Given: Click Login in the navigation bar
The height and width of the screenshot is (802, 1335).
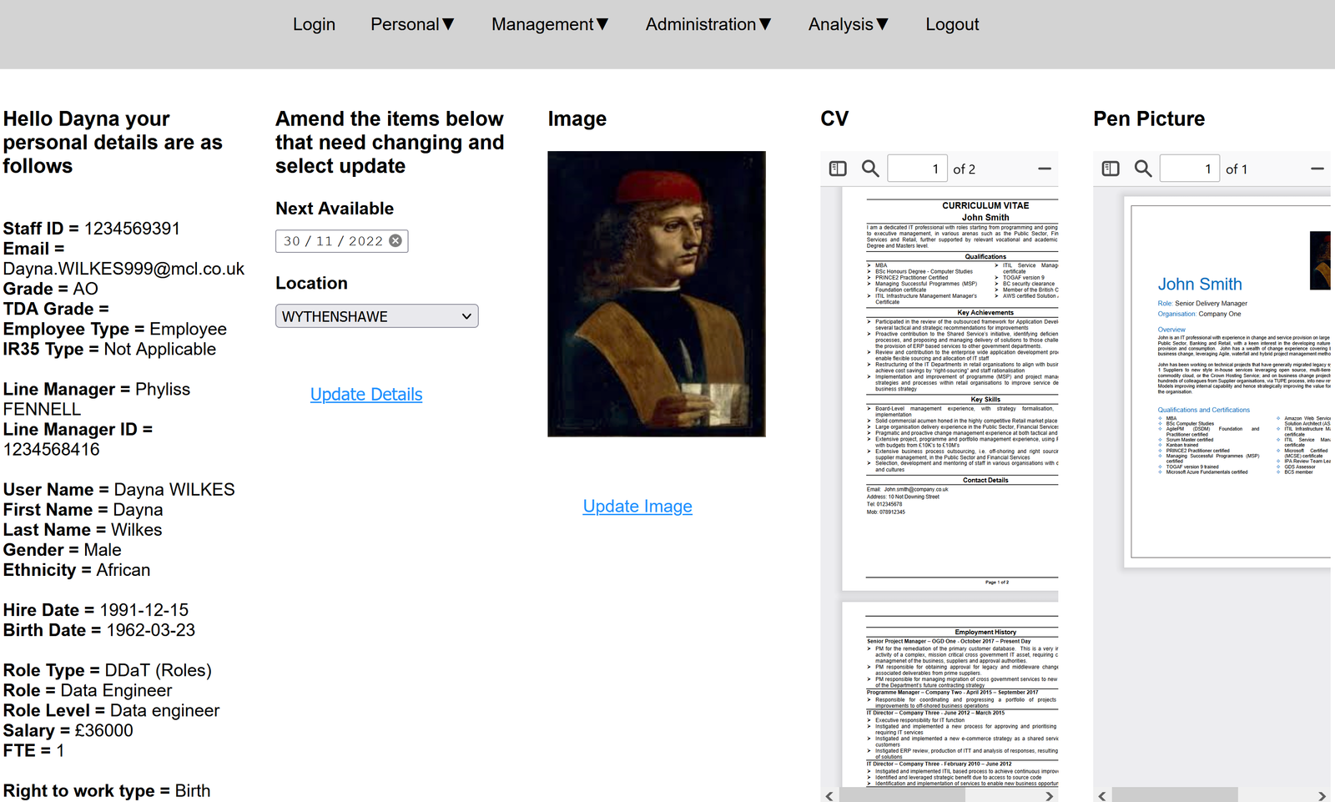Looking at the screenshot, I should 314,24.
